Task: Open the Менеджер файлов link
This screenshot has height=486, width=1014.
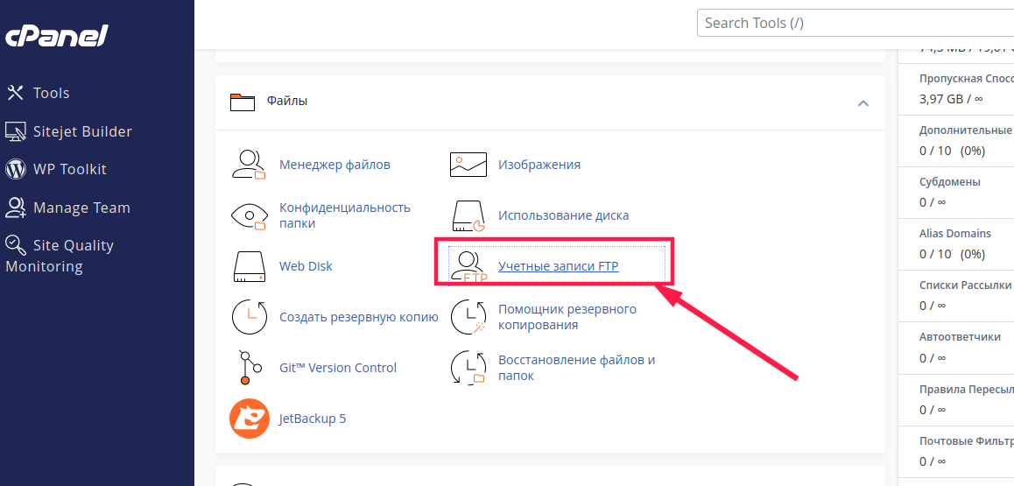Action: point(334,165)
